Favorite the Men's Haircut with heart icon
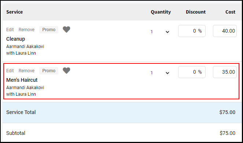The width and height of the screenshot is (243, 143). [66, 70]
